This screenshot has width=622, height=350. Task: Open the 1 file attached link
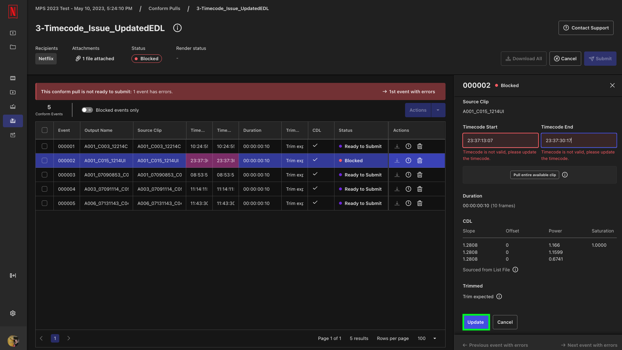click(95, 59)
